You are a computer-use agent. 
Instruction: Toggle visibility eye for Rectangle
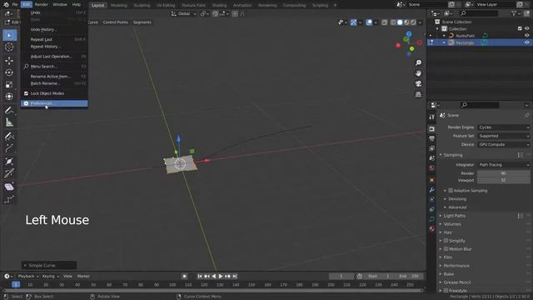click(527, 42)
